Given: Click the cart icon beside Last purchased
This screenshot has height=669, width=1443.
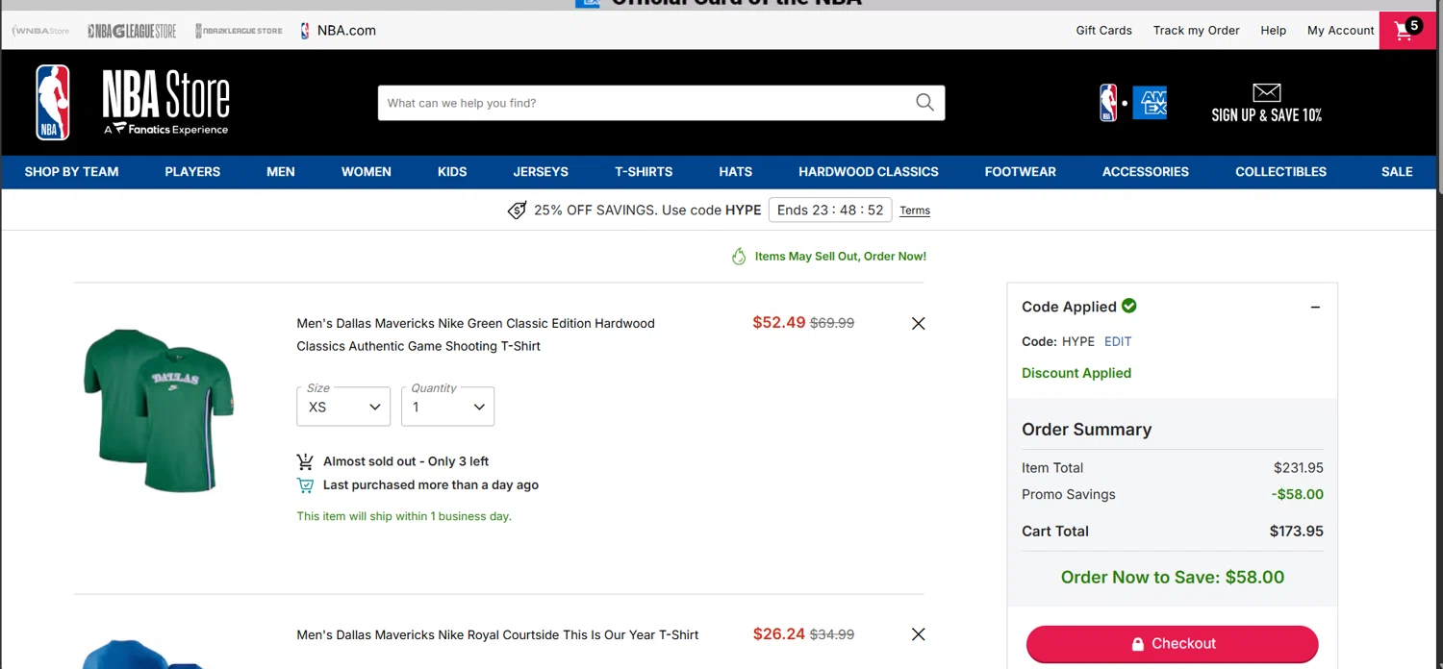Looking at the screenshot, I should 305,485.
